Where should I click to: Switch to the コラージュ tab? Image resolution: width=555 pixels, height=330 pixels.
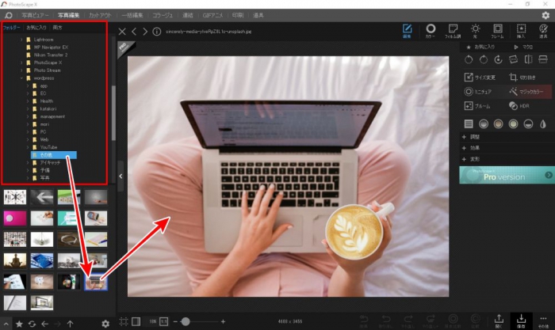pos(163,15)
